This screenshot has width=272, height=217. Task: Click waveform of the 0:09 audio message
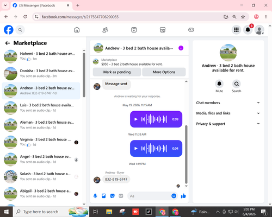pos(154,119)
